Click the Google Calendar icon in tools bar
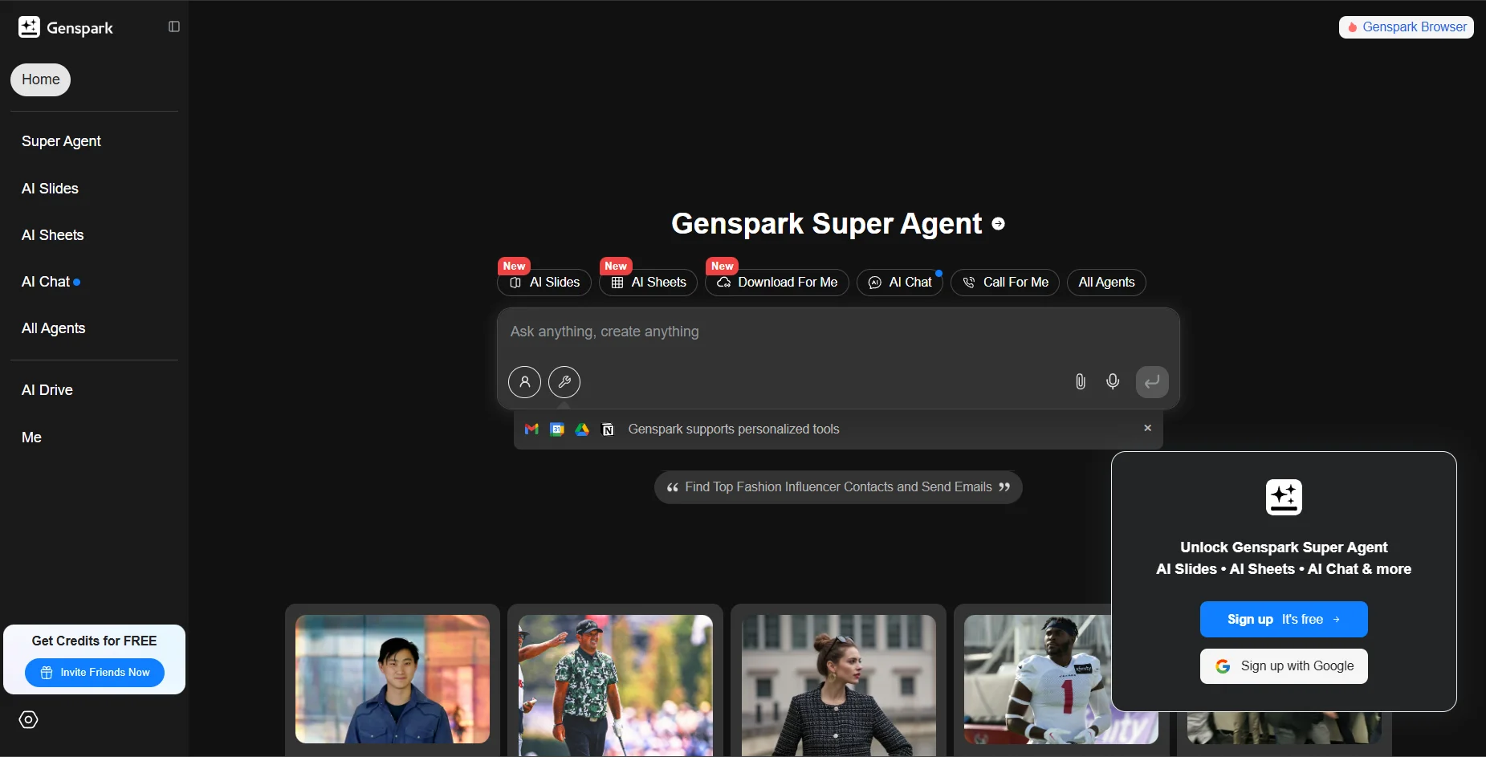1486x757 pixels. (x=557, y=429)
